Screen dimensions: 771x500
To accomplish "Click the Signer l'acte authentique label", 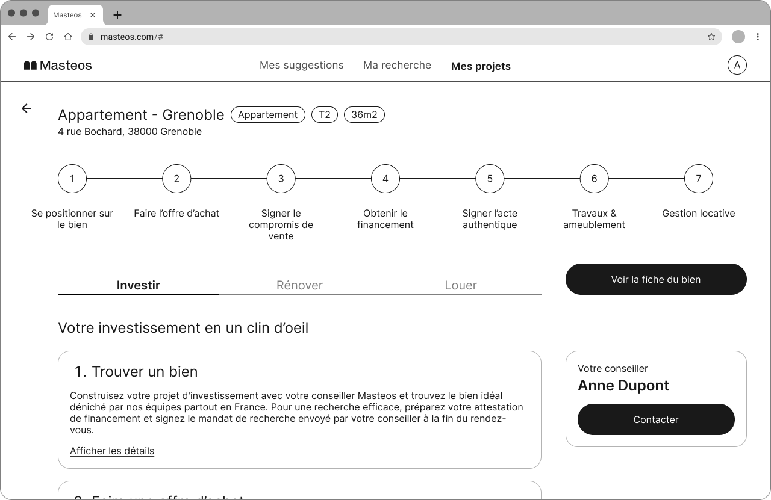I will click(x=490, y=219).
